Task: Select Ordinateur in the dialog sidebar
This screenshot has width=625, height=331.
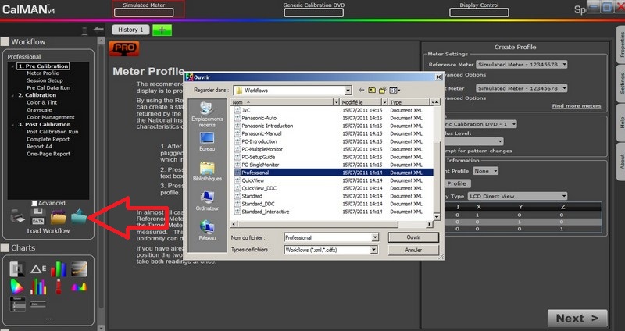Action: pos(207,201)
